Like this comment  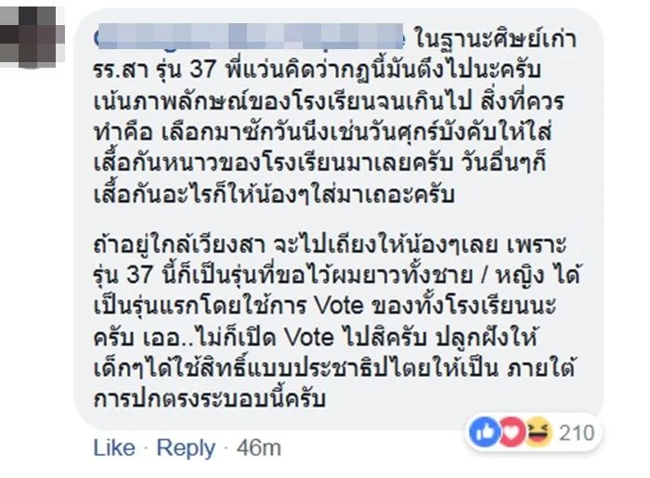pyautogui.click(x=114, y=447)
